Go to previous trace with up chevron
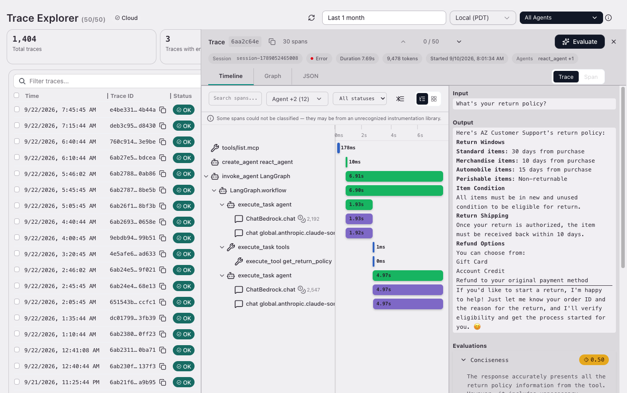Viewport: 627px width, 393px height. tap(403, 42)
